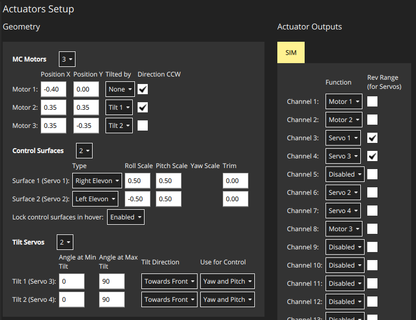The image size is (416, 320).
Task: Enable Rev Range for Channel 12
Action: click(x=372, y=302)
